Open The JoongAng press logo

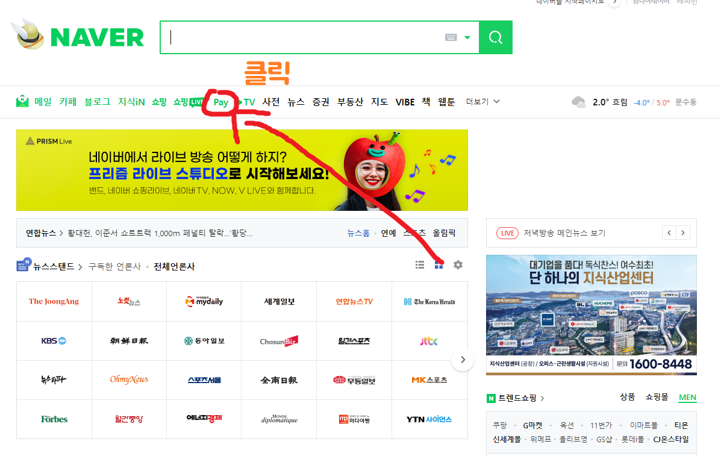coord(54,302)
